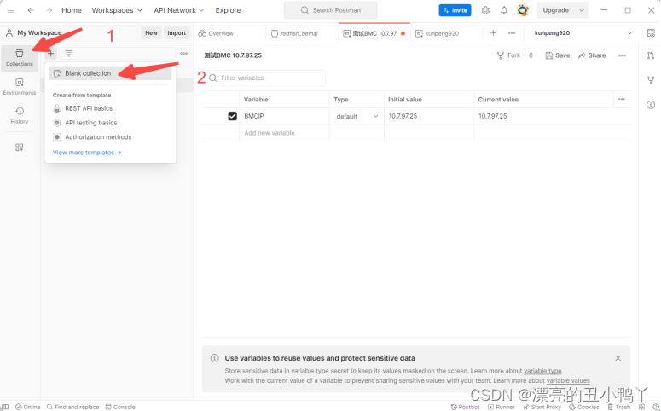Open forks icon in right sidebar
Image resolution: width=661 pixels, height=411 pixels.
(651, 80)
